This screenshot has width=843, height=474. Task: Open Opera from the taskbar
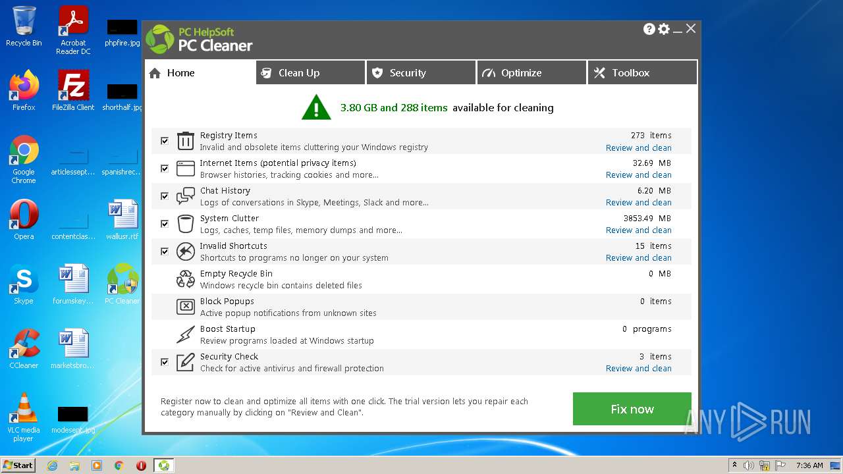pyautogui.click(x=141, y=465)
